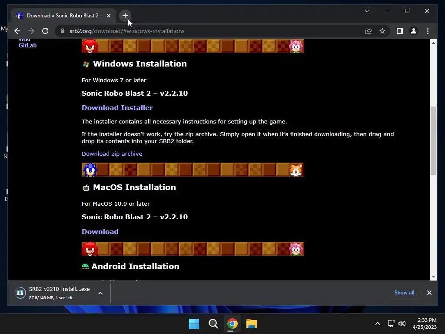
Task: Close the Download Sonic Robo Blast 2 tab
Action: [x=108, y=16]
